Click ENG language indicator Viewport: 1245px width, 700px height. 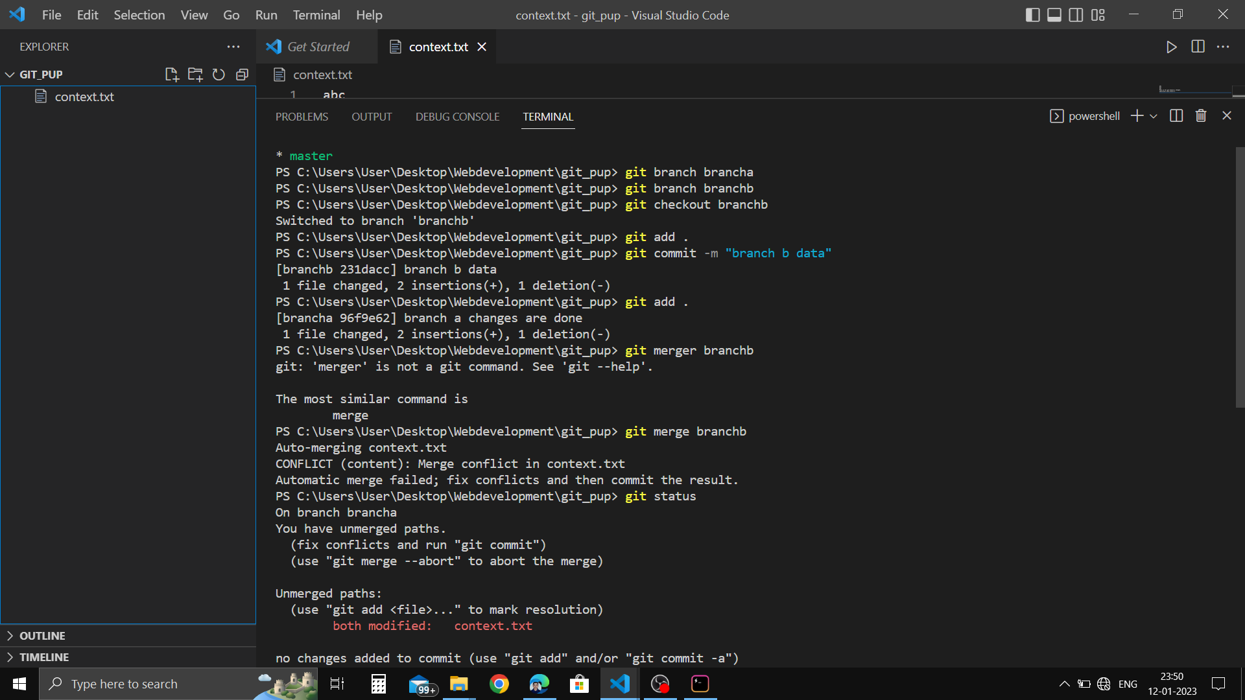point(1128,684)
